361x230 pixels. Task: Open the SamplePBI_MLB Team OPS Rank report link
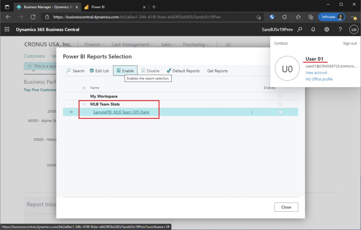121,112
